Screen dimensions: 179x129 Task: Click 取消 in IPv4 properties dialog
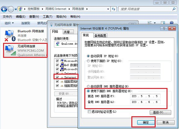[x=166, y=122]
